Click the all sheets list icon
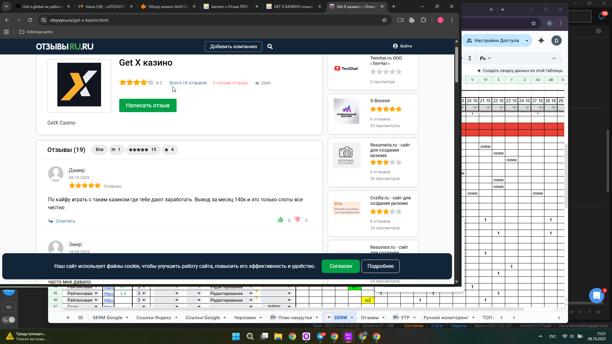Image resolution: width=612 pixels, height=344 pixels. click(81, 318)
